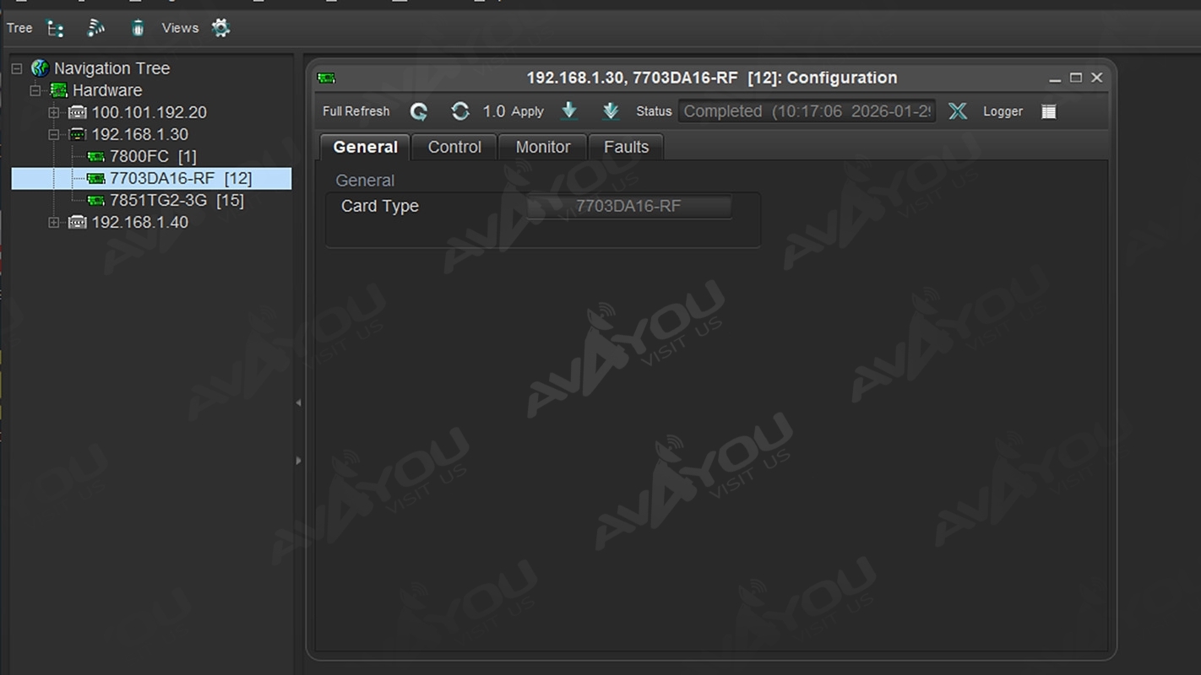This screenshot has width=1201, height=675.
Task: Expand the 192.168.1.40 tree node
Action: coord(54,223)
